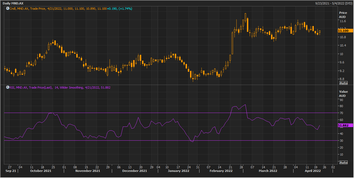
Task: Click the purple 51.882 RSI value tag
Action: (345, 125)
